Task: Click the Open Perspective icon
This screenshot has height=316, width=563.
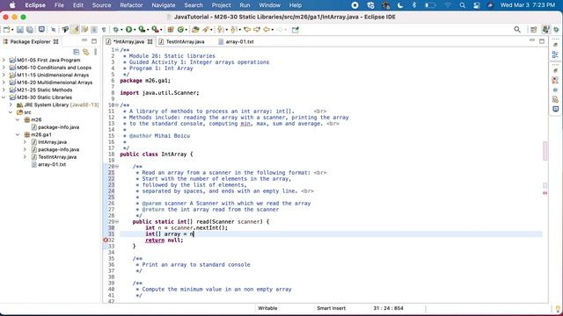Action: click(534, 30)
